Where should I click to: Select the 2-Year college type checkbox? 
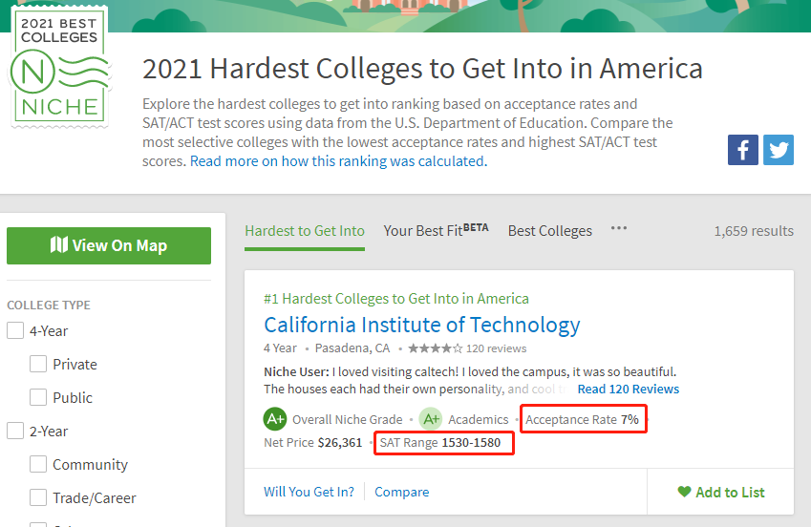click(15, 432)
